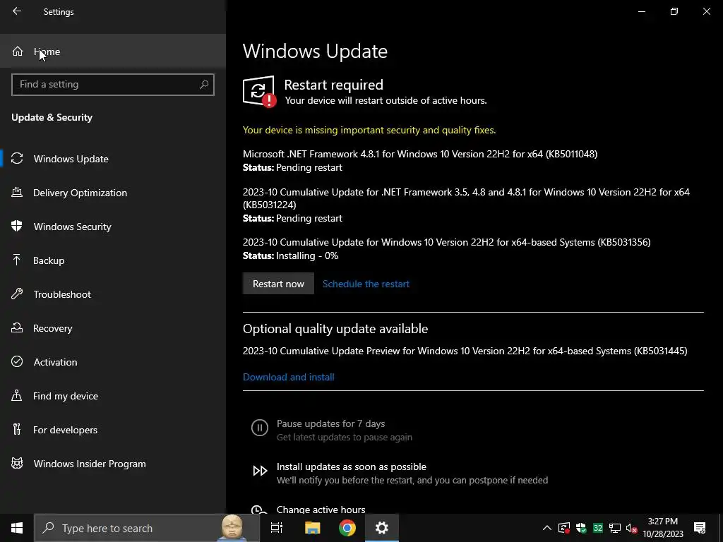
Task: Click the magnifier icon in Find a setting
Action: (204, 85)
